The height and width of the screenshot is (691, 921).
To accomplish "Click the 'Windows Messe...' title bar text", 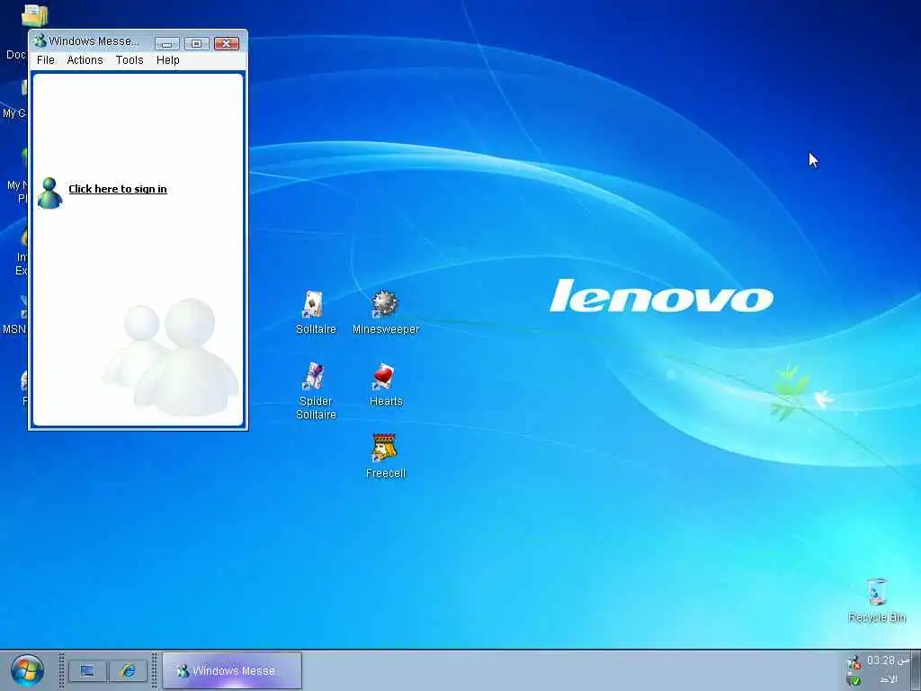I will 94,41.
